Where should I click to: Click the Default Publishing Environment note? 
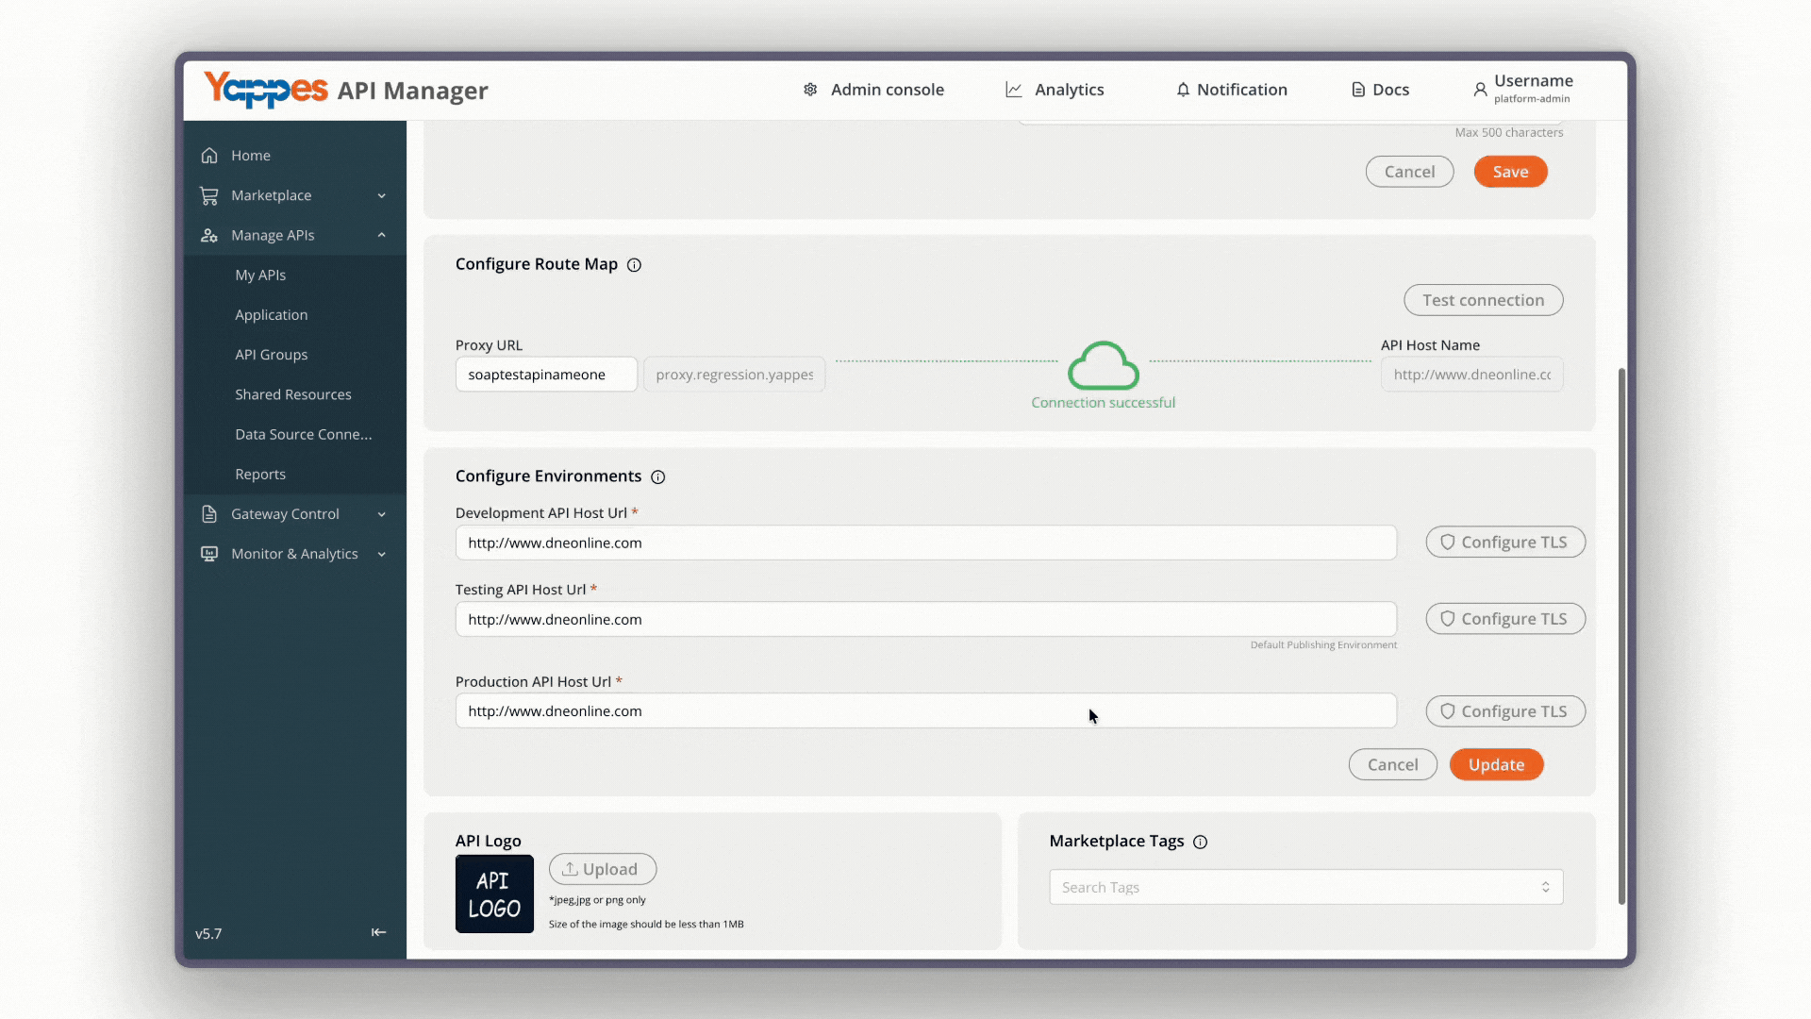coord(1323,645)
